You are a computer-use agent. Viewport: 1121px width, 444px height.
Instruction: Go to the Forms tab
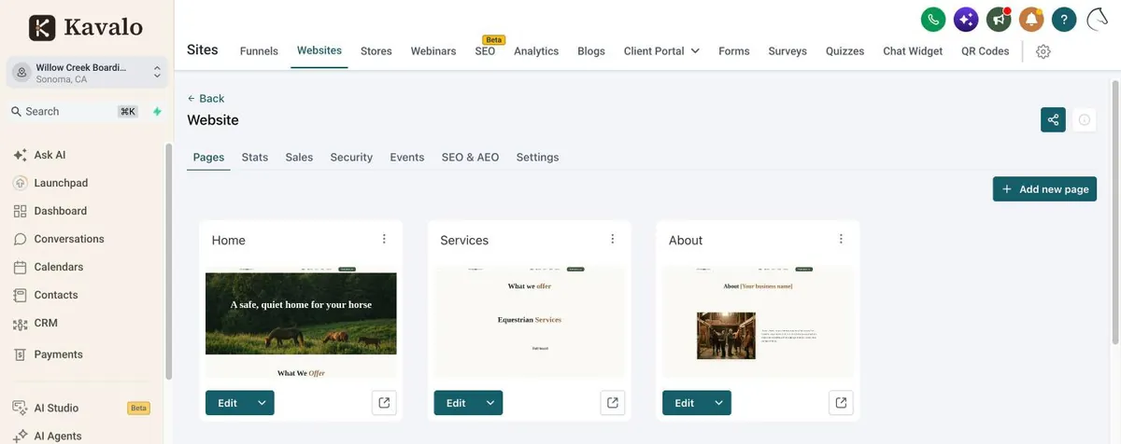click(x=734, y=51)
